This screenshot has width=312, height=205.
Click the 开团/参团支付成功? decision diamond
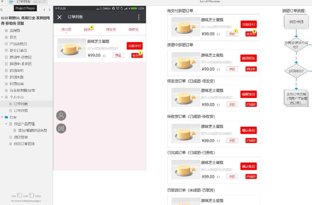click(296, 45)
